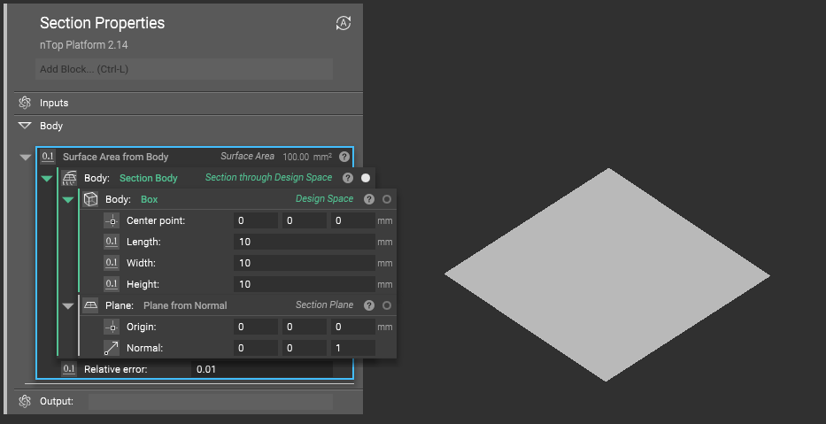This screenshot has height=424, width=826.
Task: Click the Width scalar icon
Action: (112, 263)
